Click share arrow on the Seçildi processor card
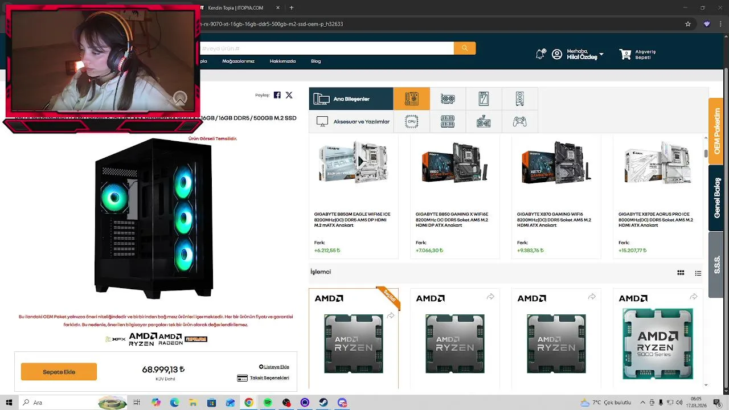 coord(391,315)
